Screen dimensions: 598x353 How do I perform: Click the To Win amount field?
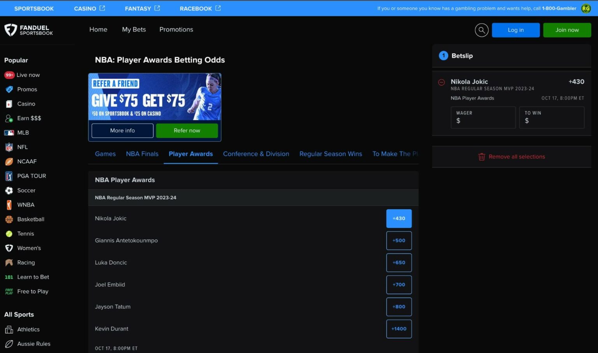pos(552,117)
